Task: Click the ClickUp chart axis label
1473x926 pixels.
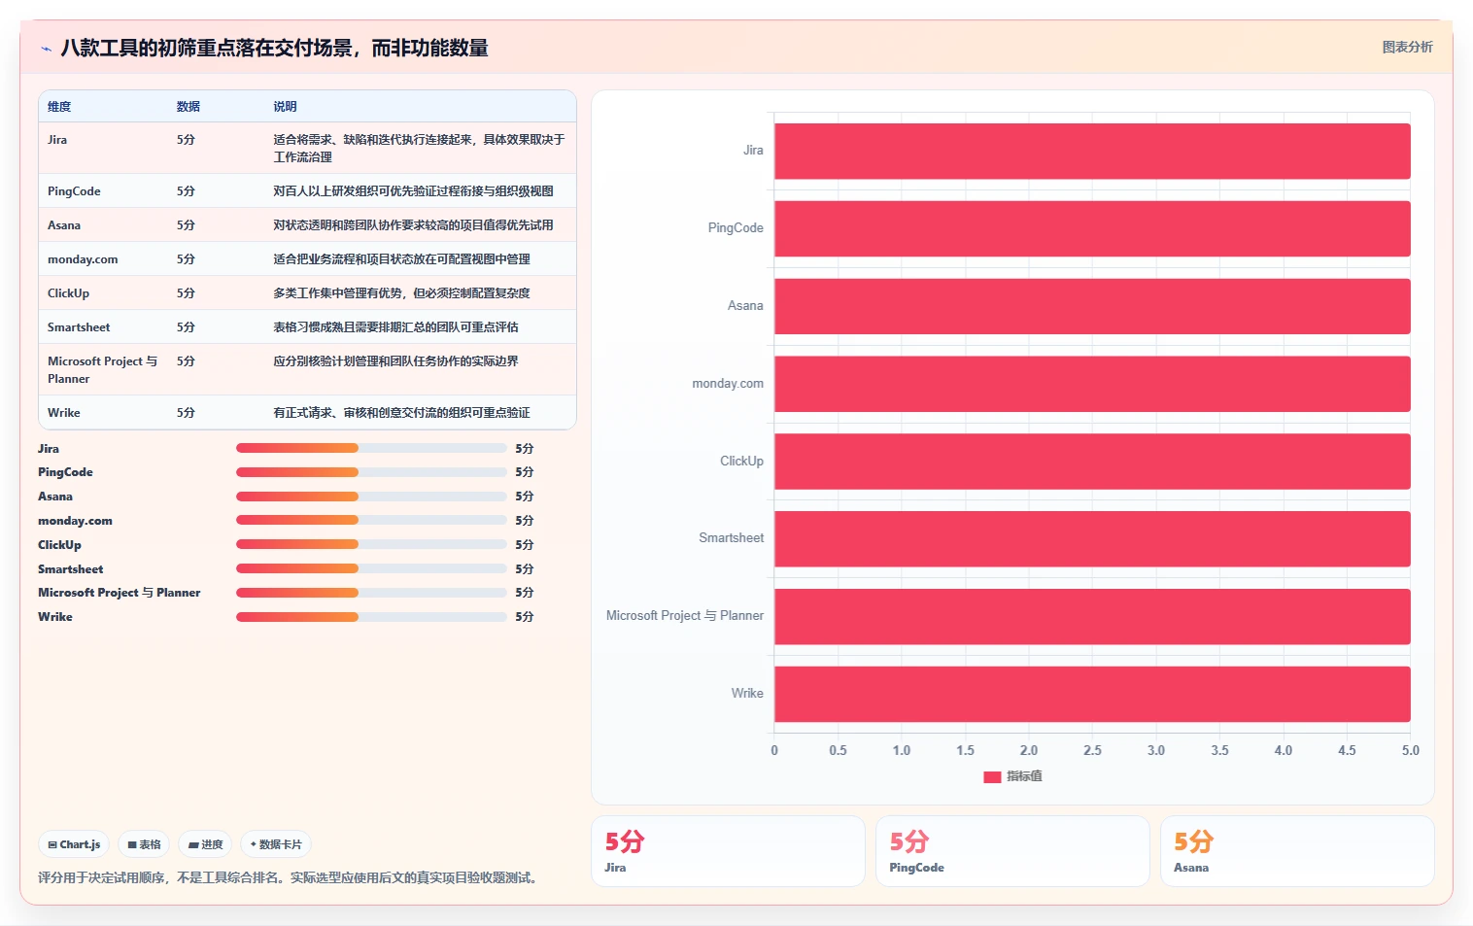Action: [x=741, y=462]
